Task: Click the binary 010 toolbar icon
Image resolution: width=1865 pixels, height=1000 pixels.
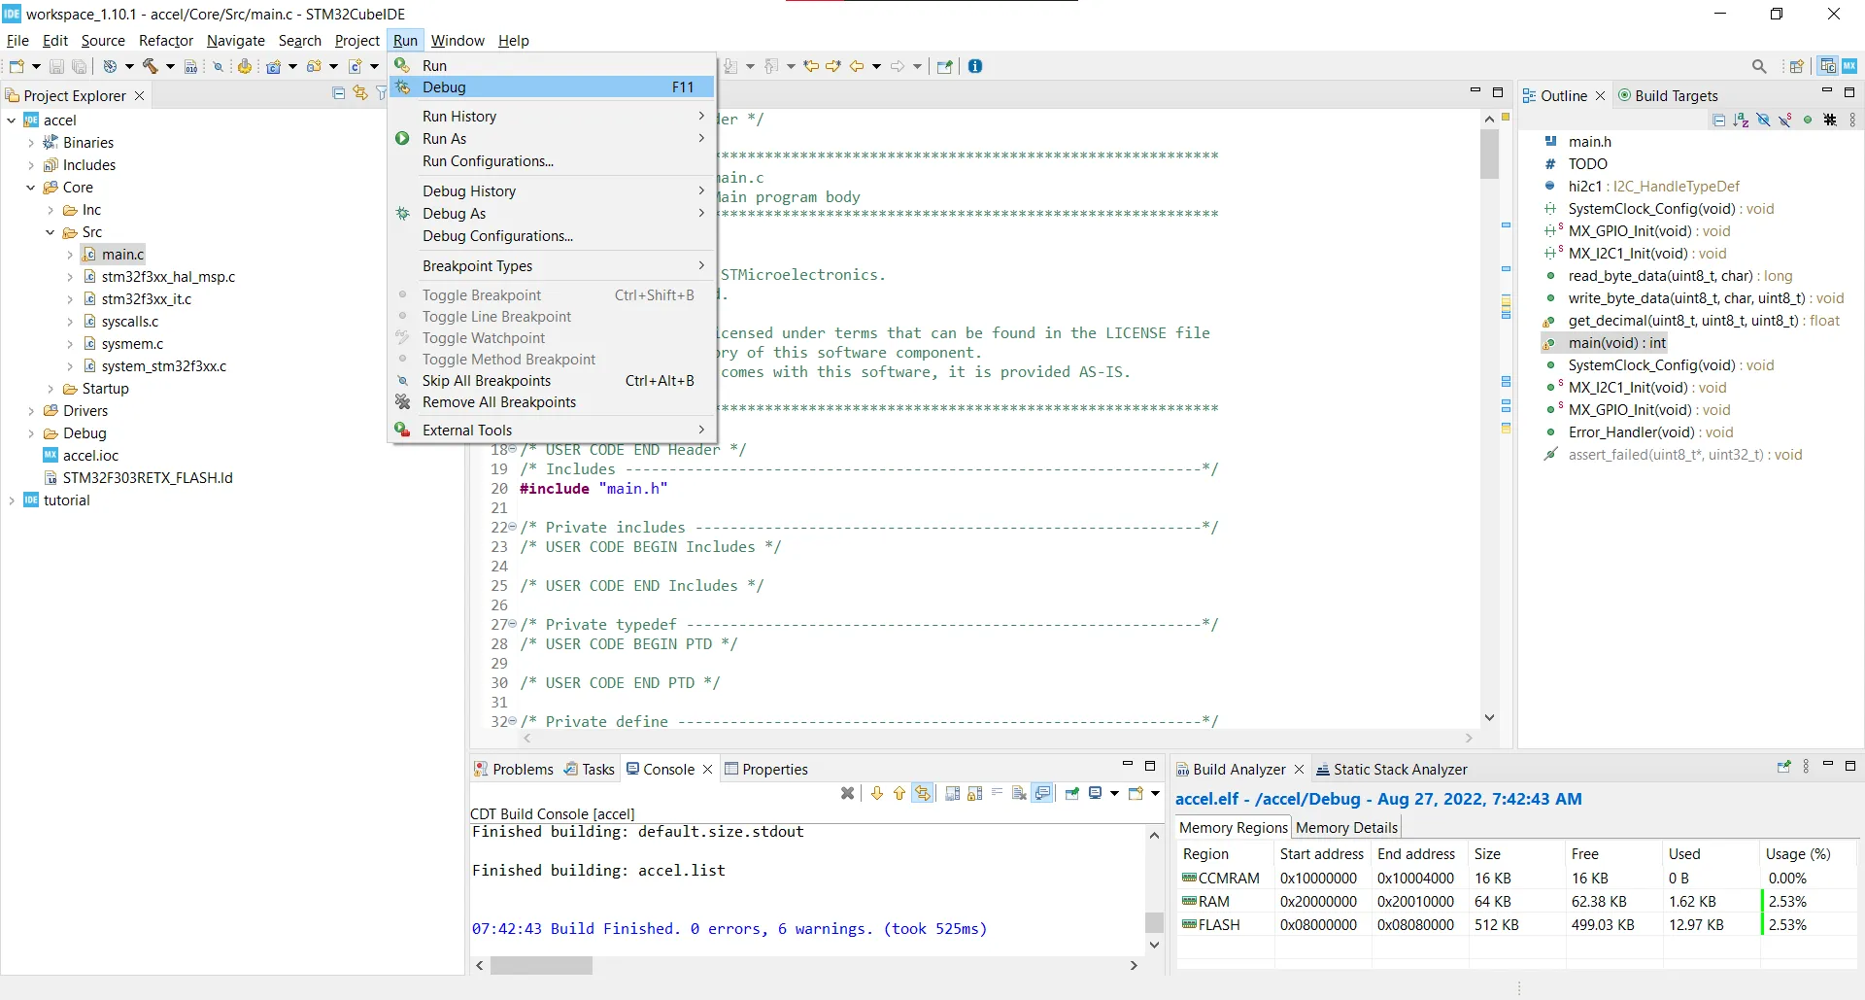Action: (x=191, y=66)
